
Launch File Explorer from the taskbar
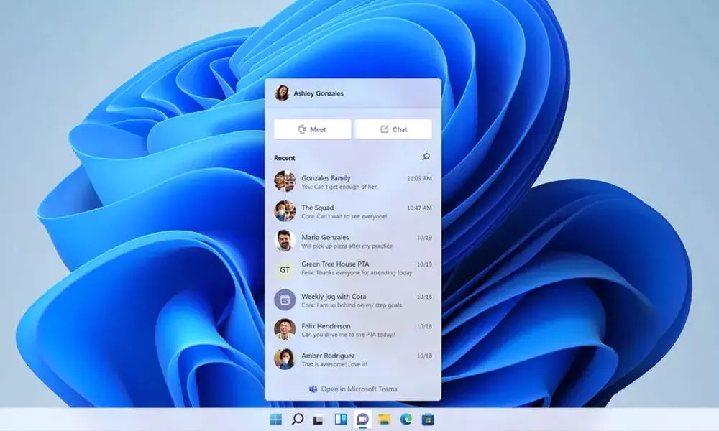coord(385,420)
